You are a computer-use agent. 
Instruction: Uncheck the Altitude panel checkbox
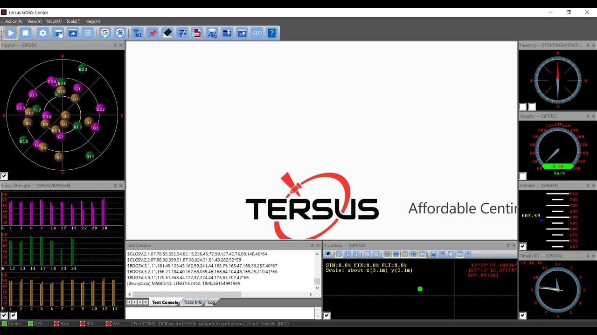(523, 247)
